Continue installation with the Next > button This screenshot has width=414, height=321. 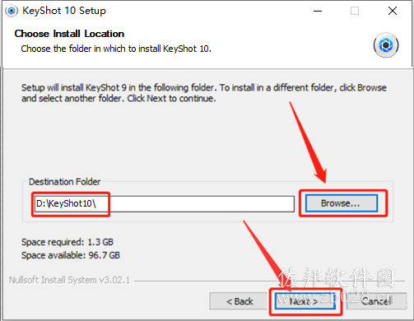(305, 301)
